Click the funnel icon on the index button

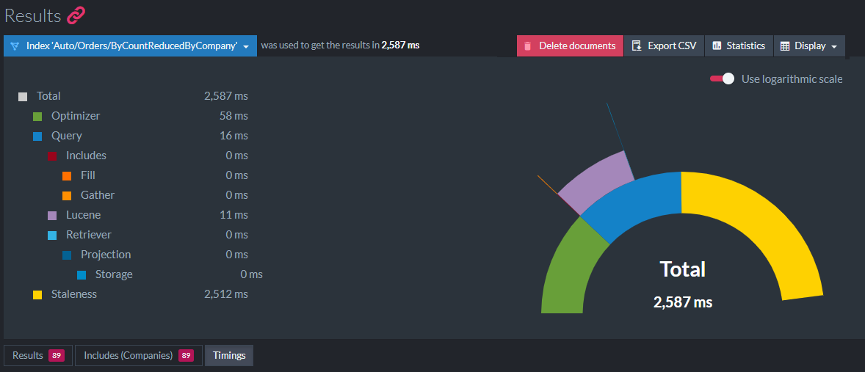15,45
